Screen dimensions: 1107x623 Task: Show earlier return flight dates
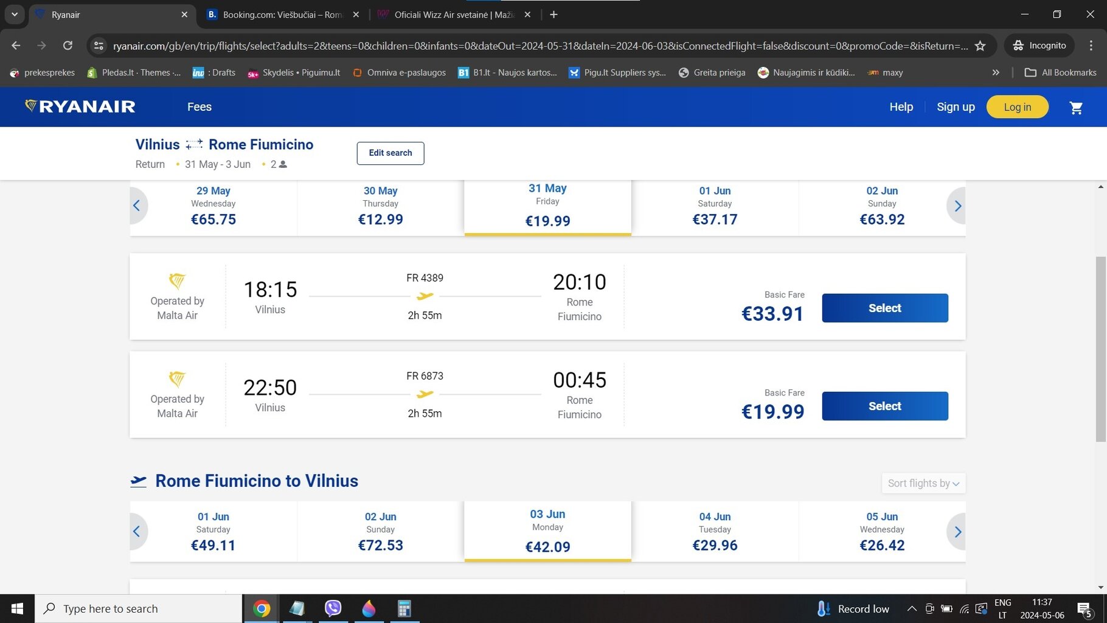(x=137, y=532)
